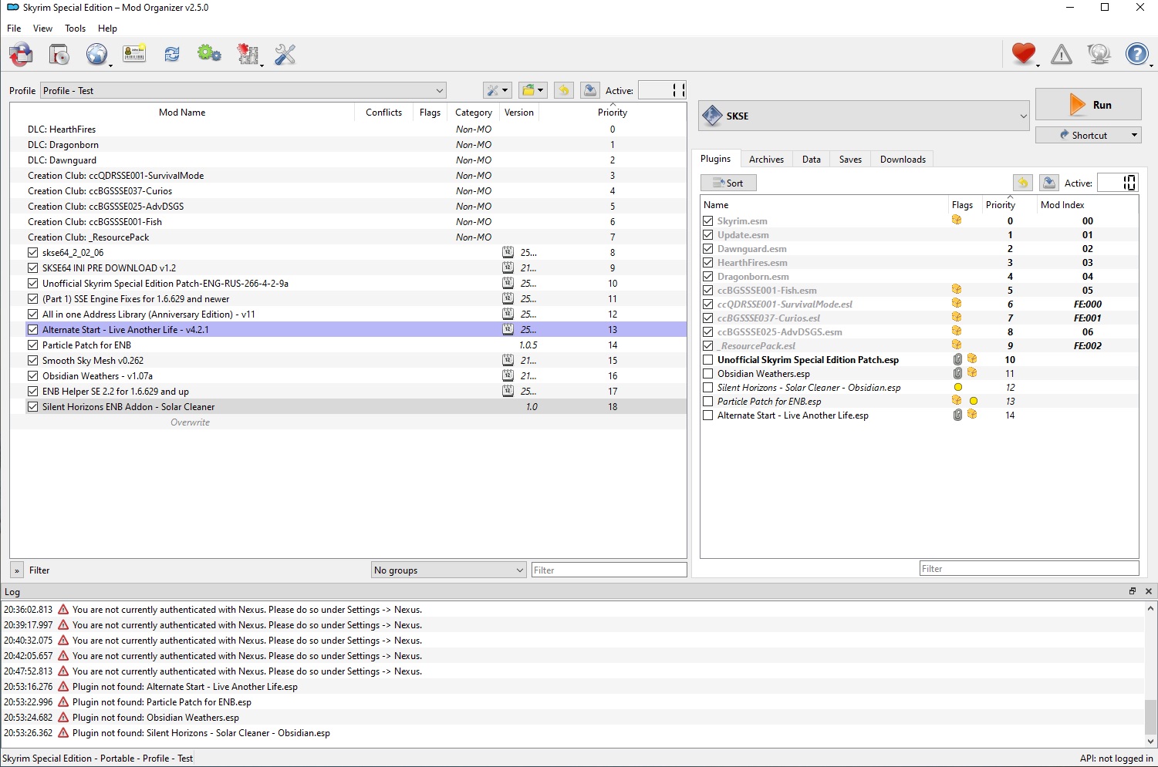Toggle Alternate Start - Live Another Life mod
The image size is (1158, 767).
(32, 329)
